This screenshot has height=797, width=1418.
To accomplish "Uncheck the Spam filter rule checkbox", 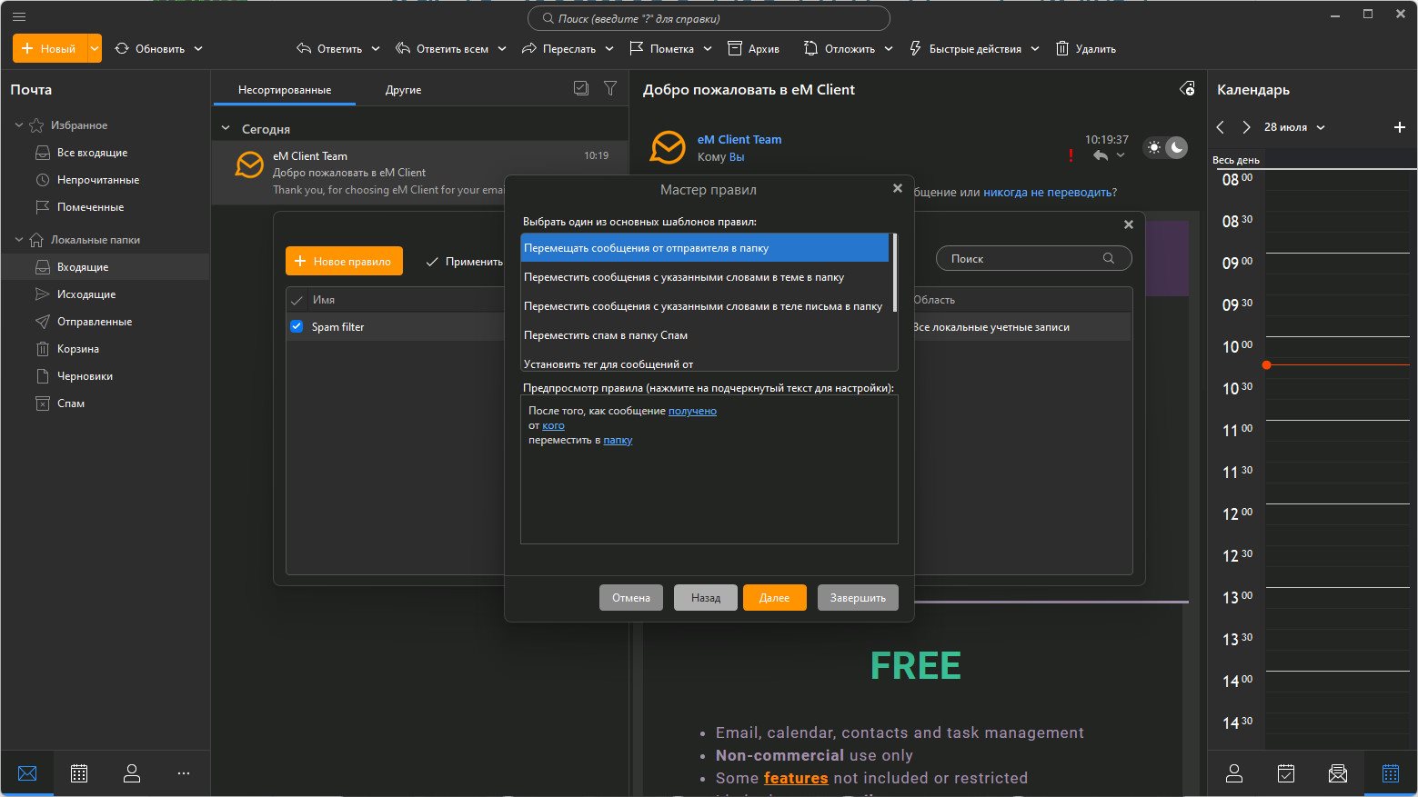I will 297,326.
